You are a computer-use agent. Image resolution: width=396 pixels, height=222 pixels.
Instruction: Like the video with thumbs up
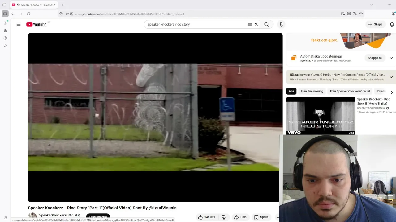tap(200, 217)
